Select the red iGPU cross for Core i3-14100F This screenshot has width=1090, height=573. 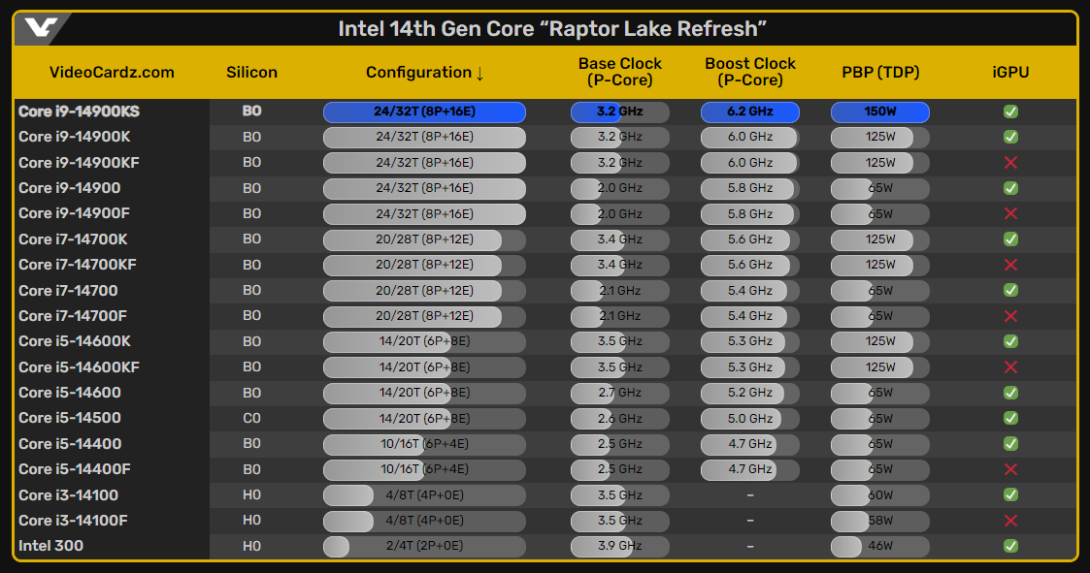[1010, 521]
